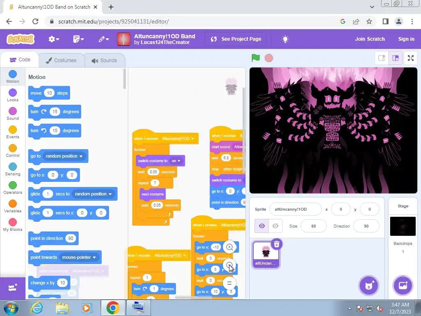Viewport: 421px width, 316px height.
Task: Click the sprite y position field
Action: 370,209
